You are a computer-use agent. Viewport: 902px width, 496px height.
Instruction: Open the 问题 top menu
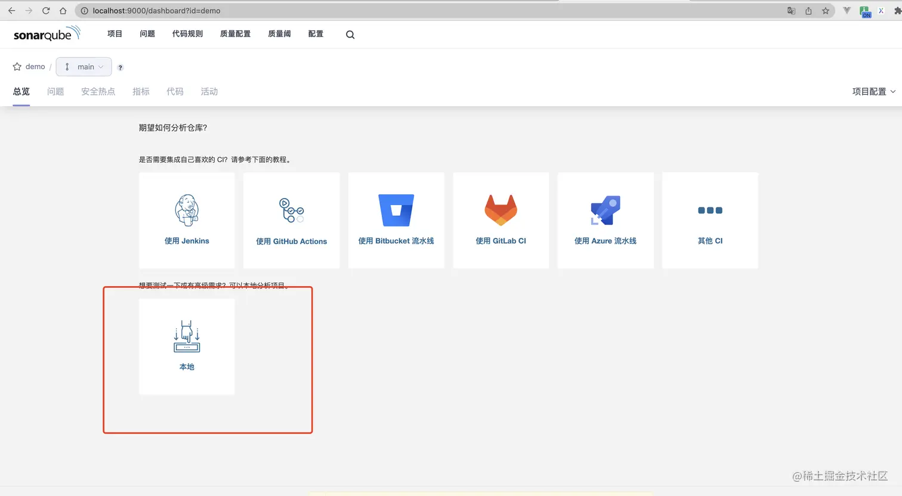click(x=147, y=34)
